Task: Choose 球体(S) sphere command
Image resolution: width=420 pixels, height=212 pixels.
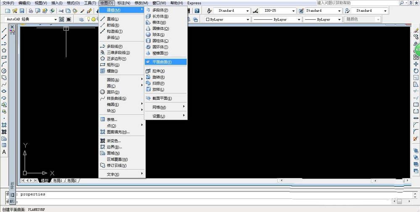Action: click(166, 34)
